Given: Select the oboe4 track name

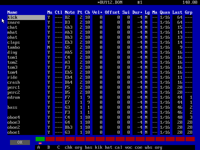Looking at the screenshot, I should (x=26, y=117).
